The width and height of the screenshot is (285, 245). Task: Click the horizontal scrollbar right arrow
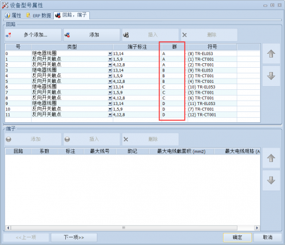(257, 228)
